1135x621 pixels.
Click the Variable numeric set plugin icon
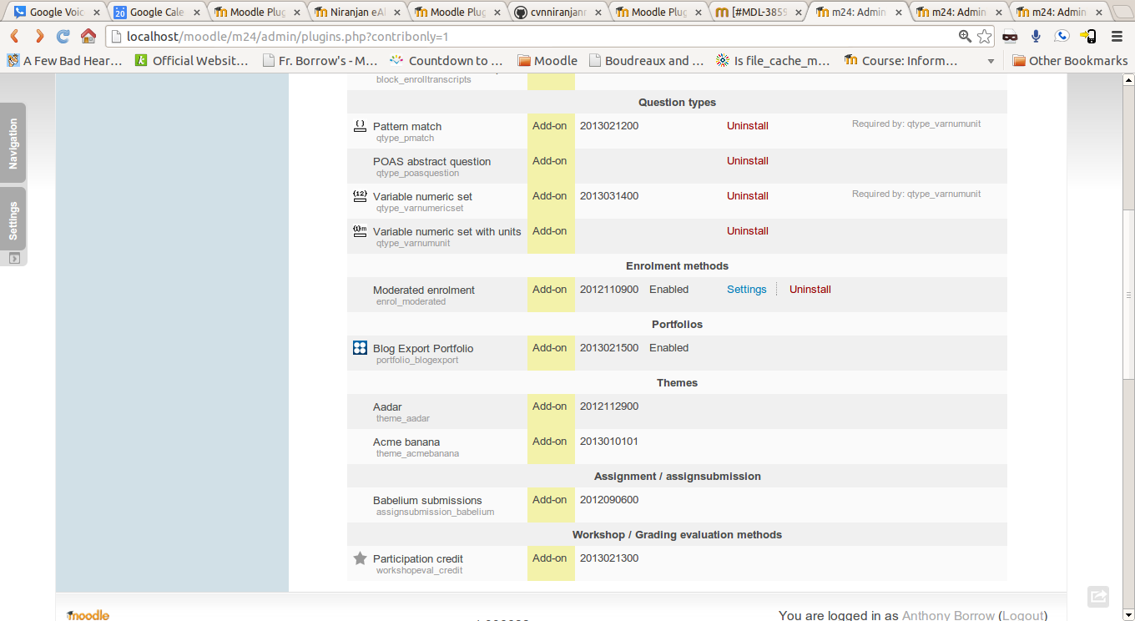pos(360,196)
